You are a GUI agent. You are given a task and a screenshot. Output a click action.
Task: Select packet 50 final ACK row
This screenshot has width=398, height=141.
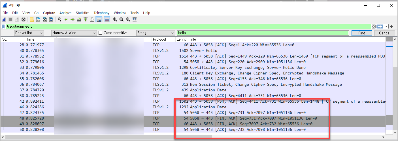click(193, 129)
